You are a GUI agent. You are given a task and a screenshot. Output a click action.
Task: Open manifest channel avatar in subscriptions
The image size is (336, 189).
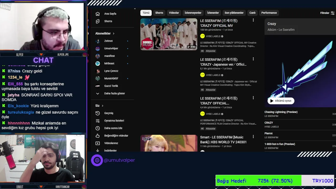click(98, 56)
